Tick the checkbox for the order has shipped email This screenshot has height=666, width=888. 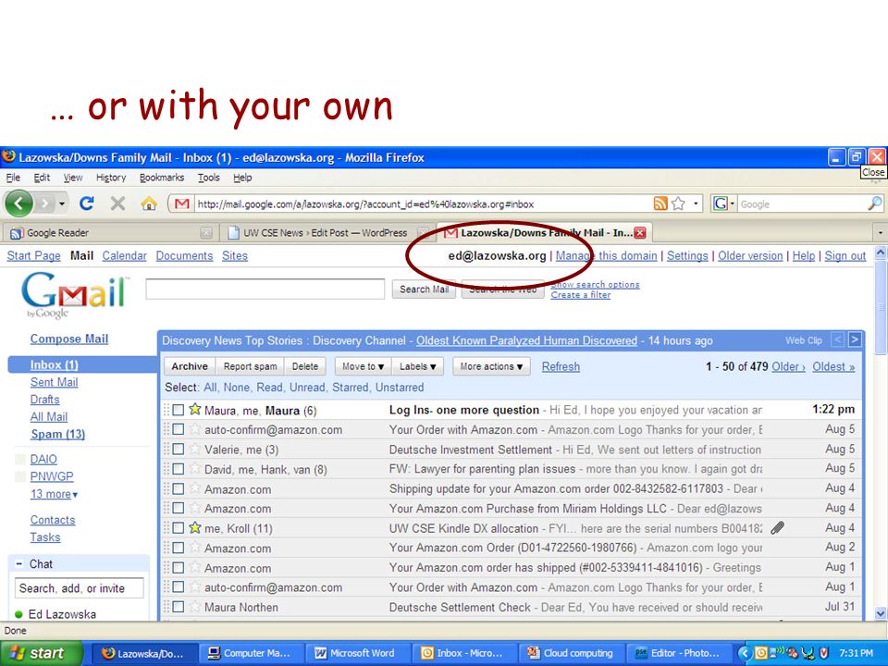pos(179,567)
